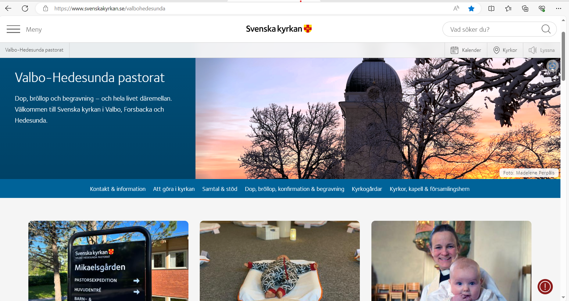Refresh the page with reload icon
Viewport: 569px width, 301px height.
pyautogui.click(x=25, y=9)
